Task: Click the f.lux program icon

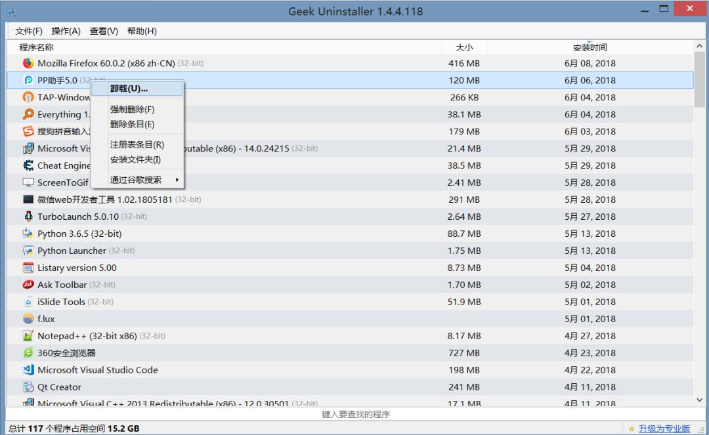Action: point(28,319)
